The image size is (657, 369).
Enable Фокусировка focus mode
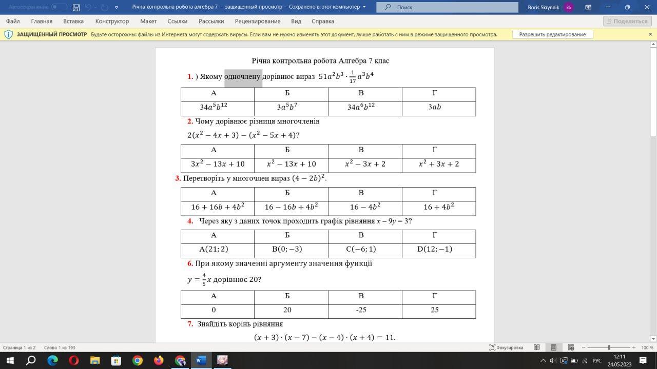pyautogui.click(x=507, y=347)
